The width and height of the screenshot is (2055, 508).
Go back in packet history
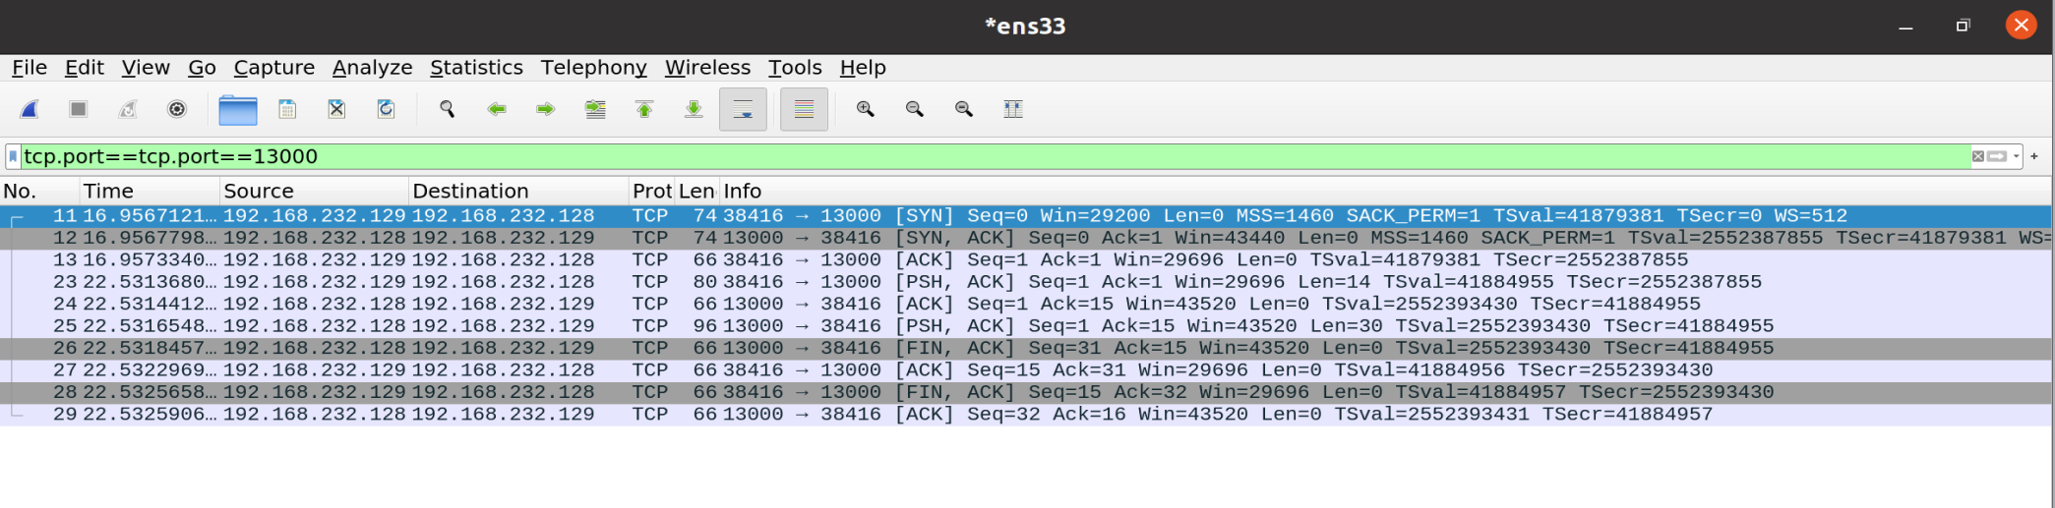tap(497, 109)
